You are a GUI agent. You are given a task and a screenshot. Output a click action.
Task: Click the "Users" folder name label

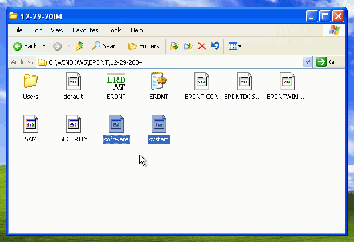[30, 97]
